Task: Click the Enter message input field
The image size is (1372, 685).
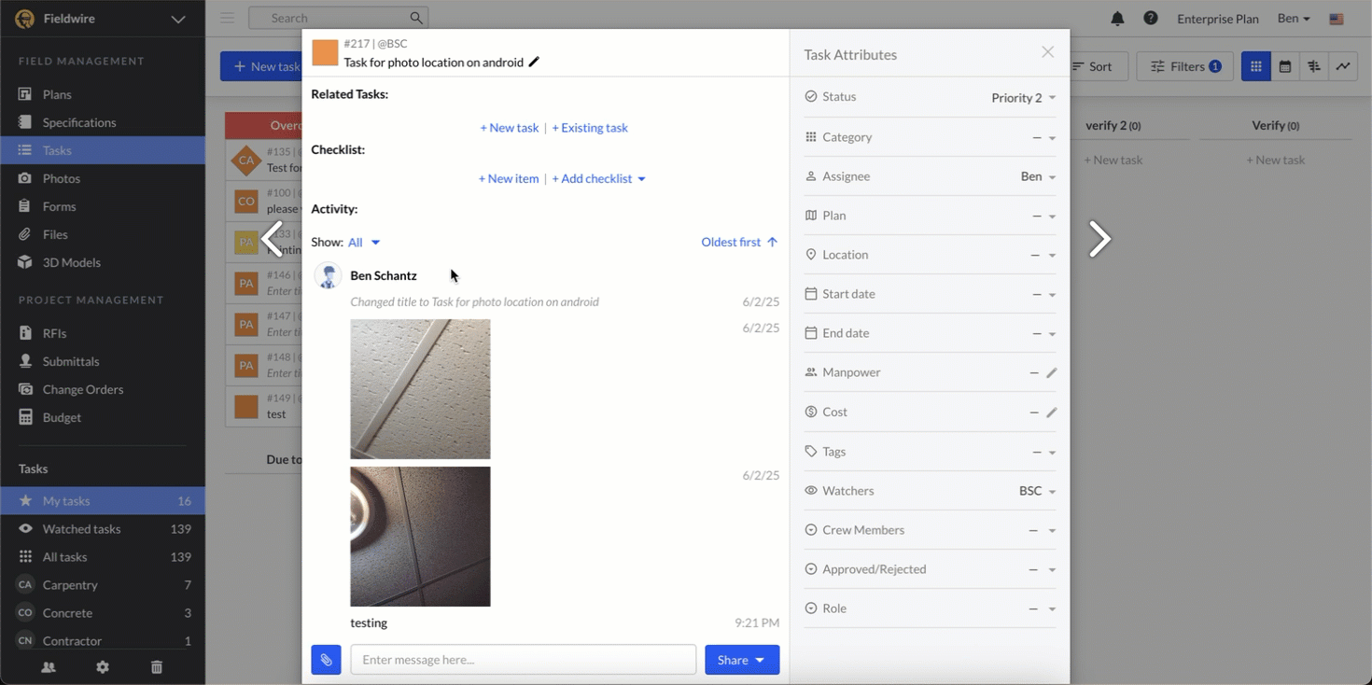Action: (523, 660)
